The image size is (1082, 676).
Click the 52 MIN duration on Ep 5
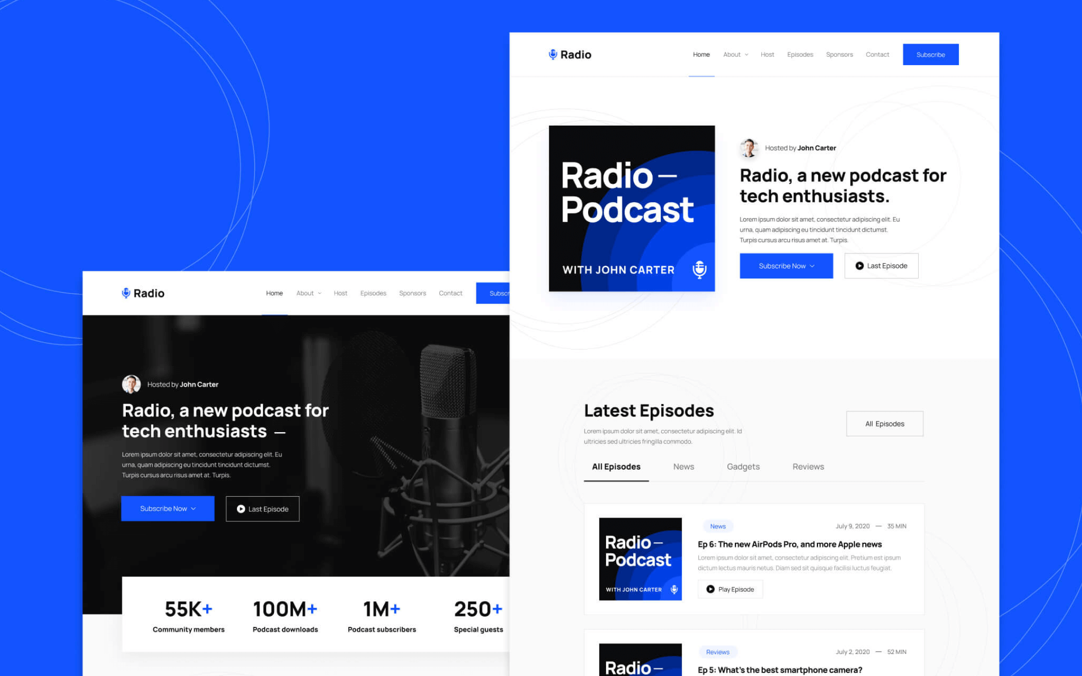[897, 652]
